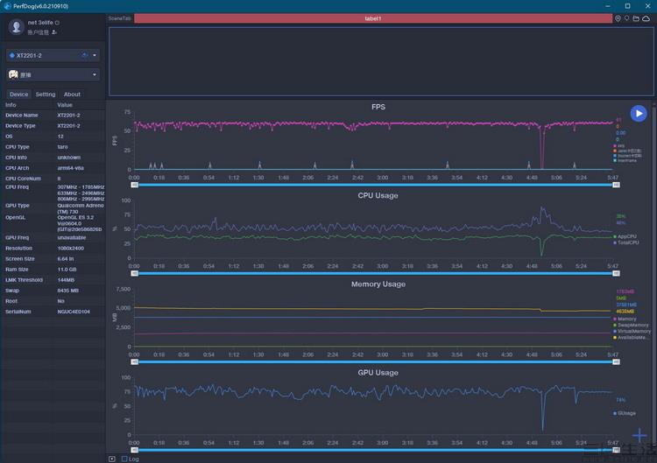657x463 pixels.
Task: Click the small expand icon beside Log
Action: coord(112,459)
